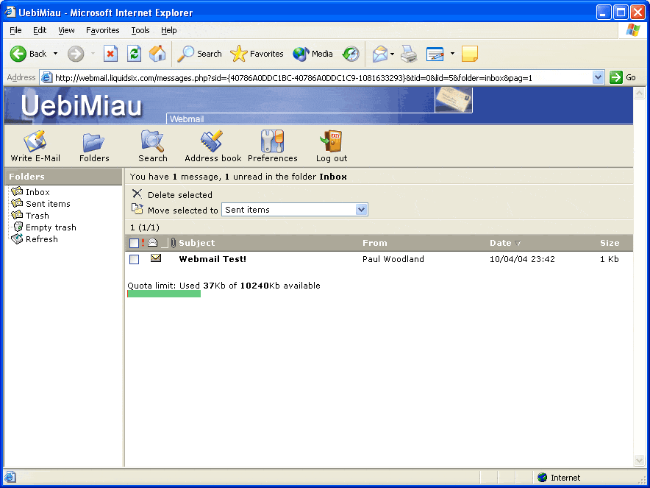Click the Mail envelope toolbar icon
Viewport: 650px width, 488px height.
point(379,54)
